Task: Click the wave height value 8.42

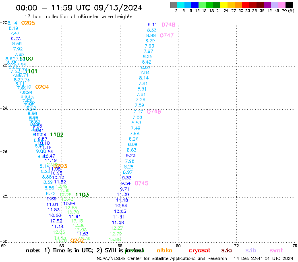Action: (x=147, y=62)
